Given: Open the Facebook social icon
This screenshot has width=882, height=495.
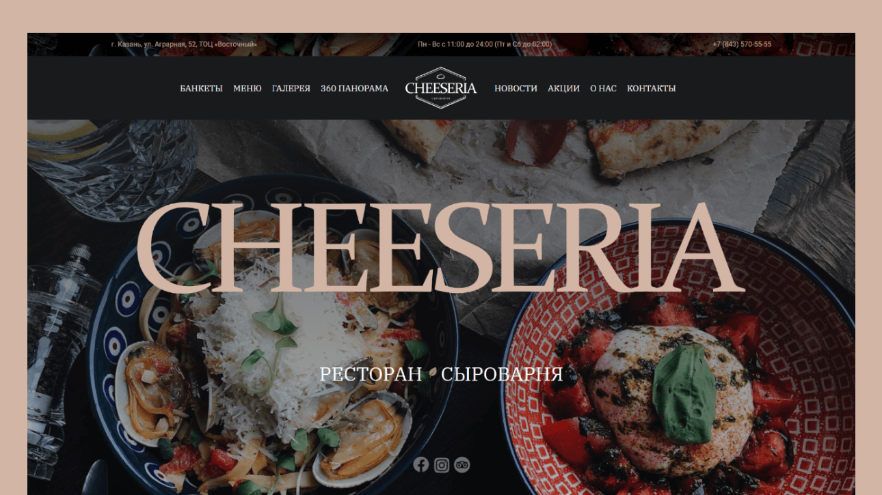Looking at the screenshot, I should (421, 465).
